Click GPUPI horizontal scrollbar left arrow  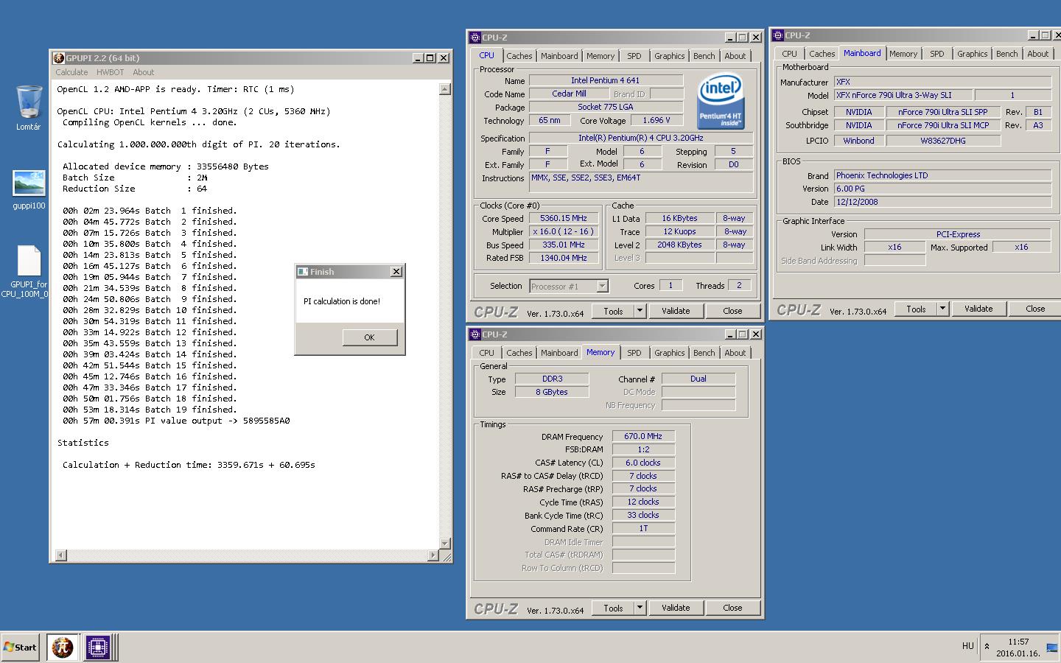(61, 555)
